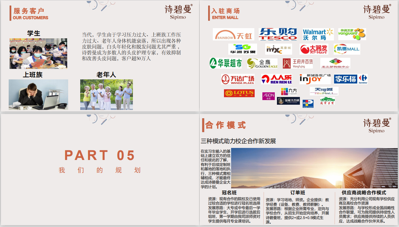Click the Ren Ren Le 人人乐 logo
Viewport: 399px width, 227px height.
coord(276,79)
